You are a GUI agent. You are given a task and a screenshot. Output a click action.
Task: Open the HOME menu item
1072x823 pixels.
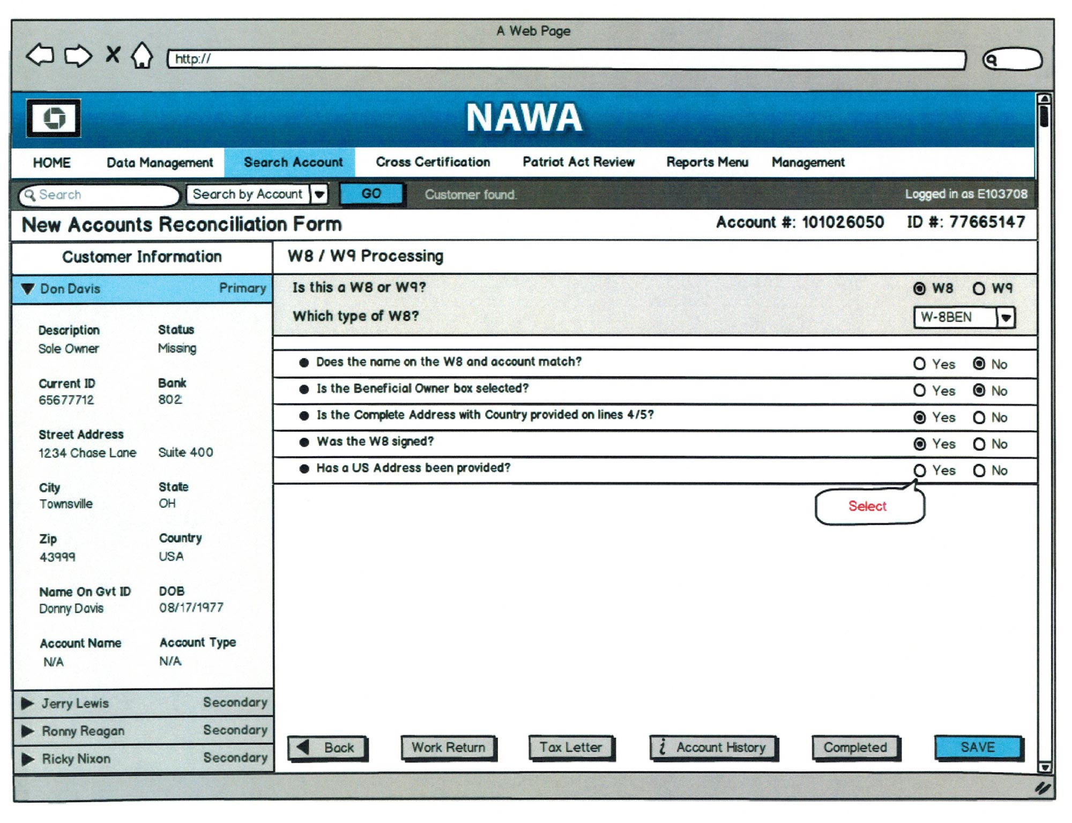pos(51,163)
